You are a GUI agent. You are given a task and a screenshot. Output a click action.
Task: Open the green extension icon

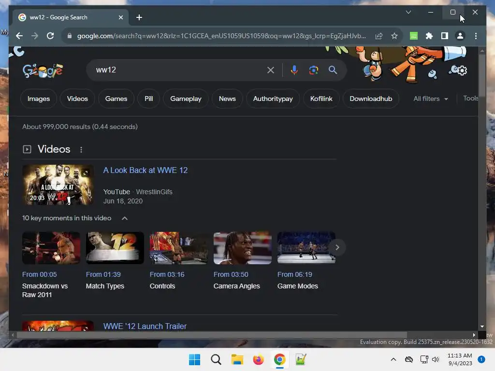[414, 36]
